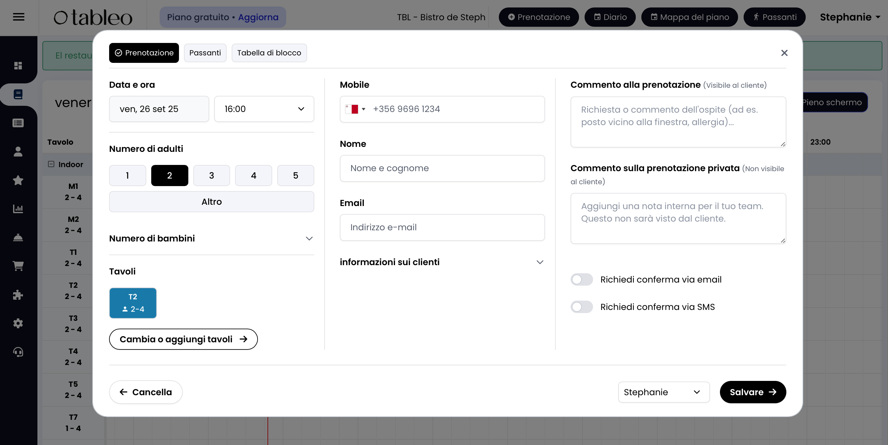Image resolution: width=888 pixels, height=445 pixels.
Task: Open Diario from top bar
Action: click(x=610, y=17)
